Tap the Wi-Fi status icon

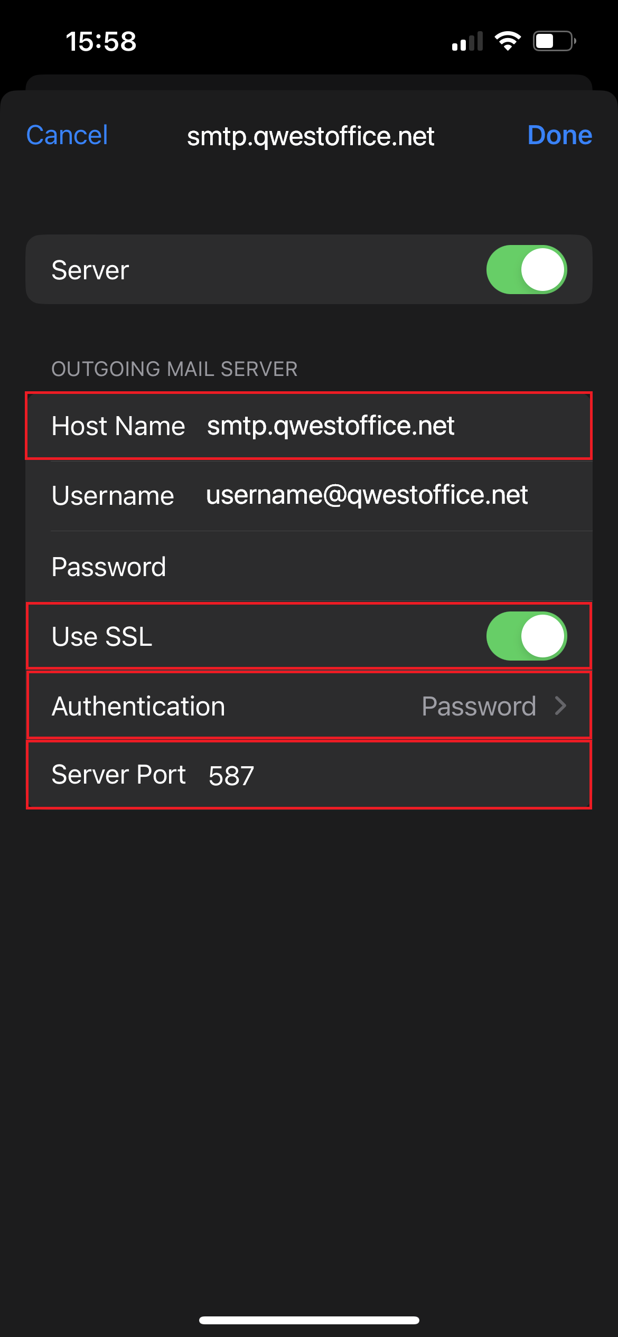[x=508, y=41]
